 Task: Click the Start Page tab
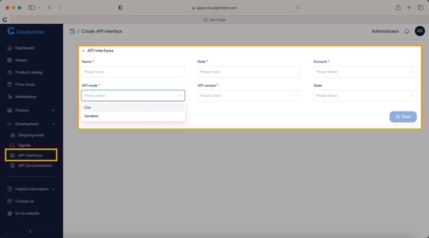[x=214, y=20]
